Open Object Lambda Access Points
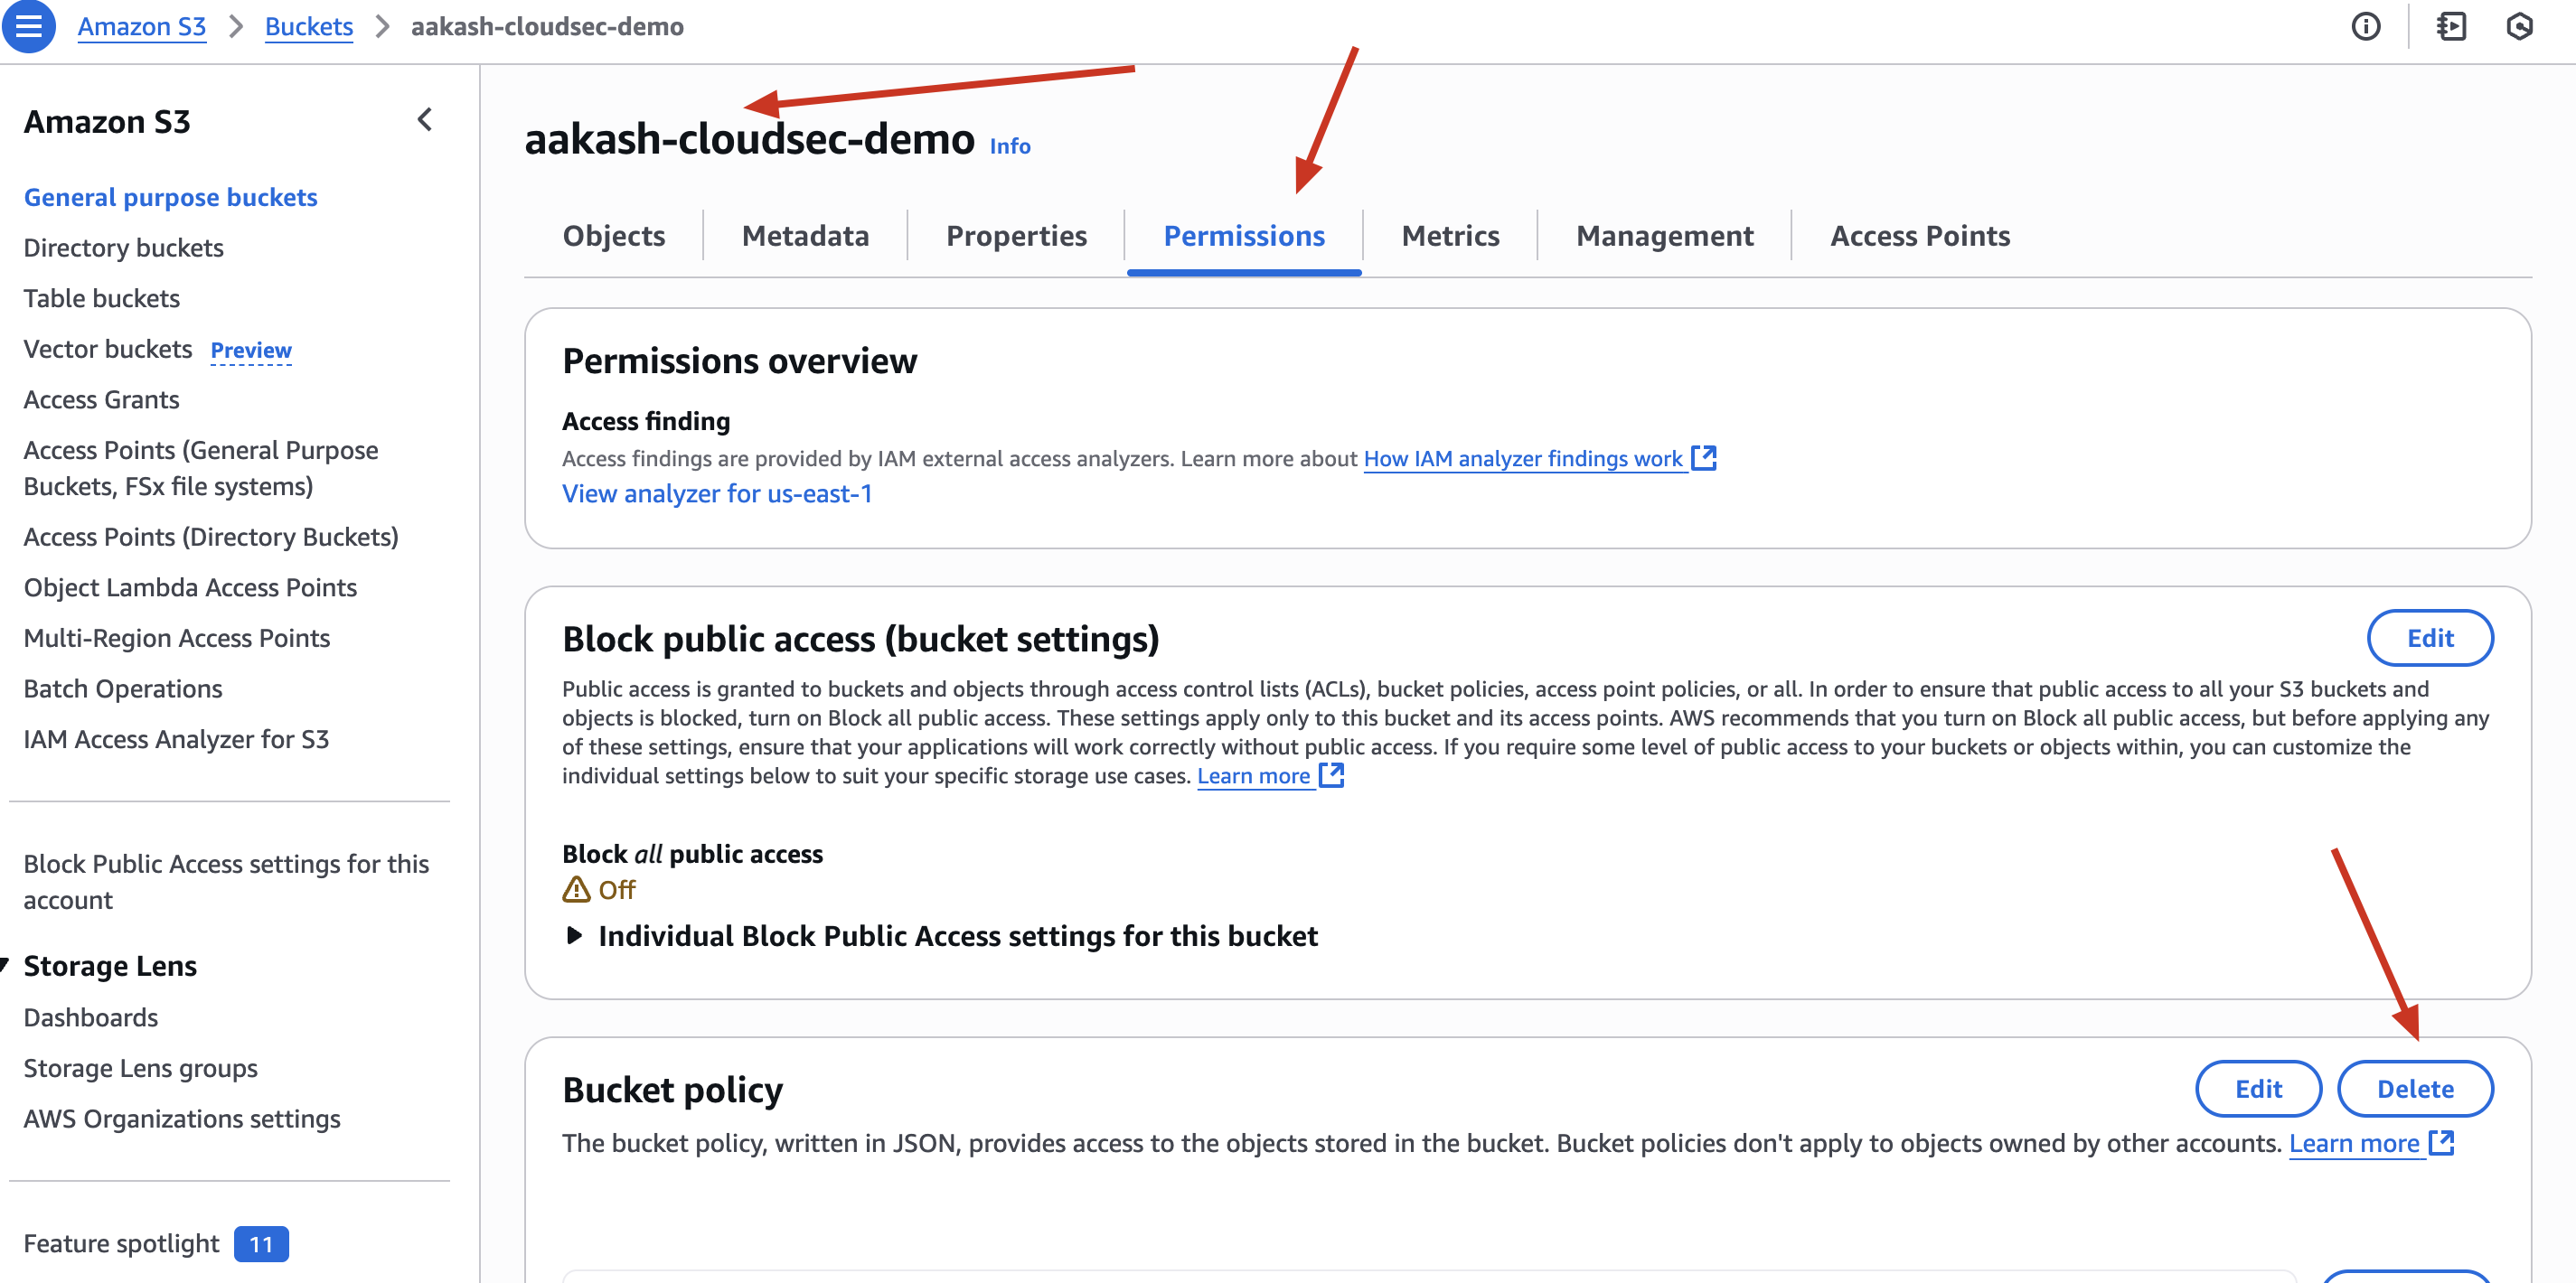Viewport: 2576px width, 1283px height. 190,587
